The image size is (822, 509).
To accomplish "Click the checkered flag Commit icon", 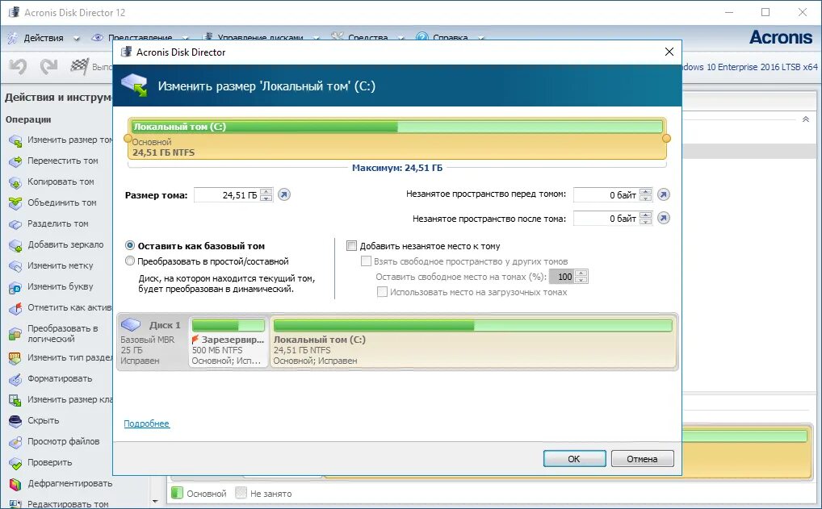I will pyautogui.click(x=79, y=66).
